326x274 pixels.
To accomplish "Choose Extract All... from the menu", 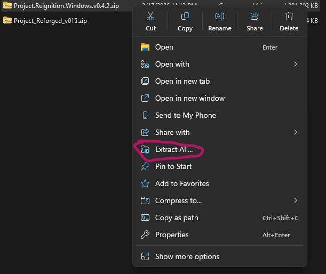I will click(x=173, y=149).
